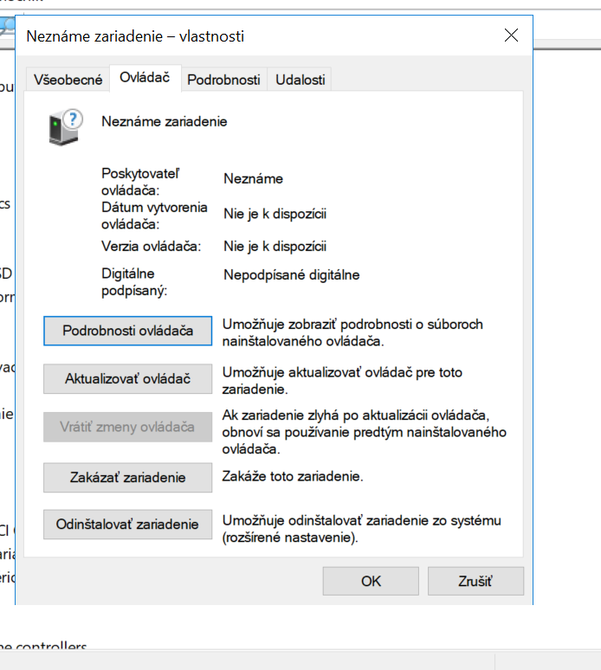Click the 'Nepodpísané digitálne' value
601x670 pixels.
tap(292, 275)
